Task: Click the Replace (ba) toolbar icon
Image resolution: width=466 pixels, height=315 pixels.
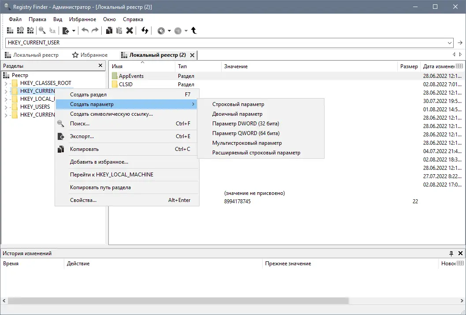Action: 52,30
